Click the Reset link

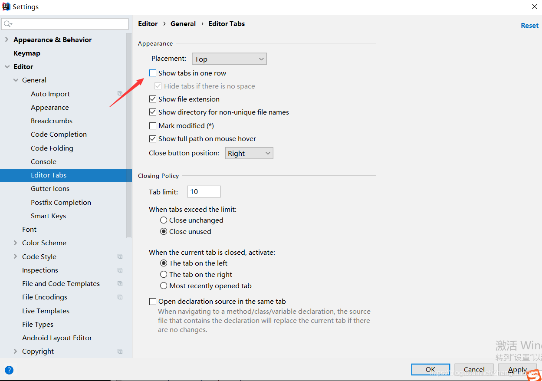point(529,25)
